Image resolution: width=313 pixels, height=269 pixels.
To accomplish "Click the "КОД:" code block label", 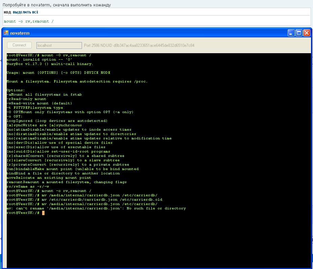I will pos(8,12).
